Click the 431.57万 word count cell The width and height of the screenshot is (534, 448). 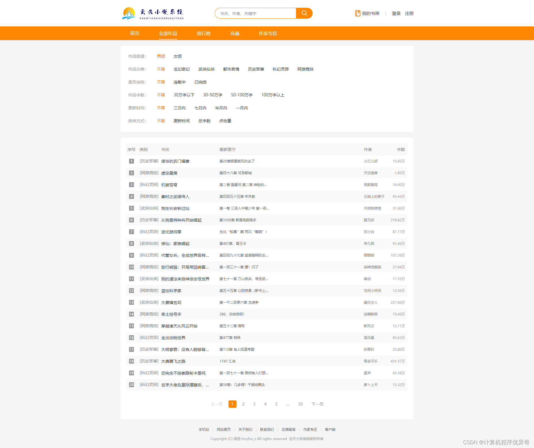[397, 361]
